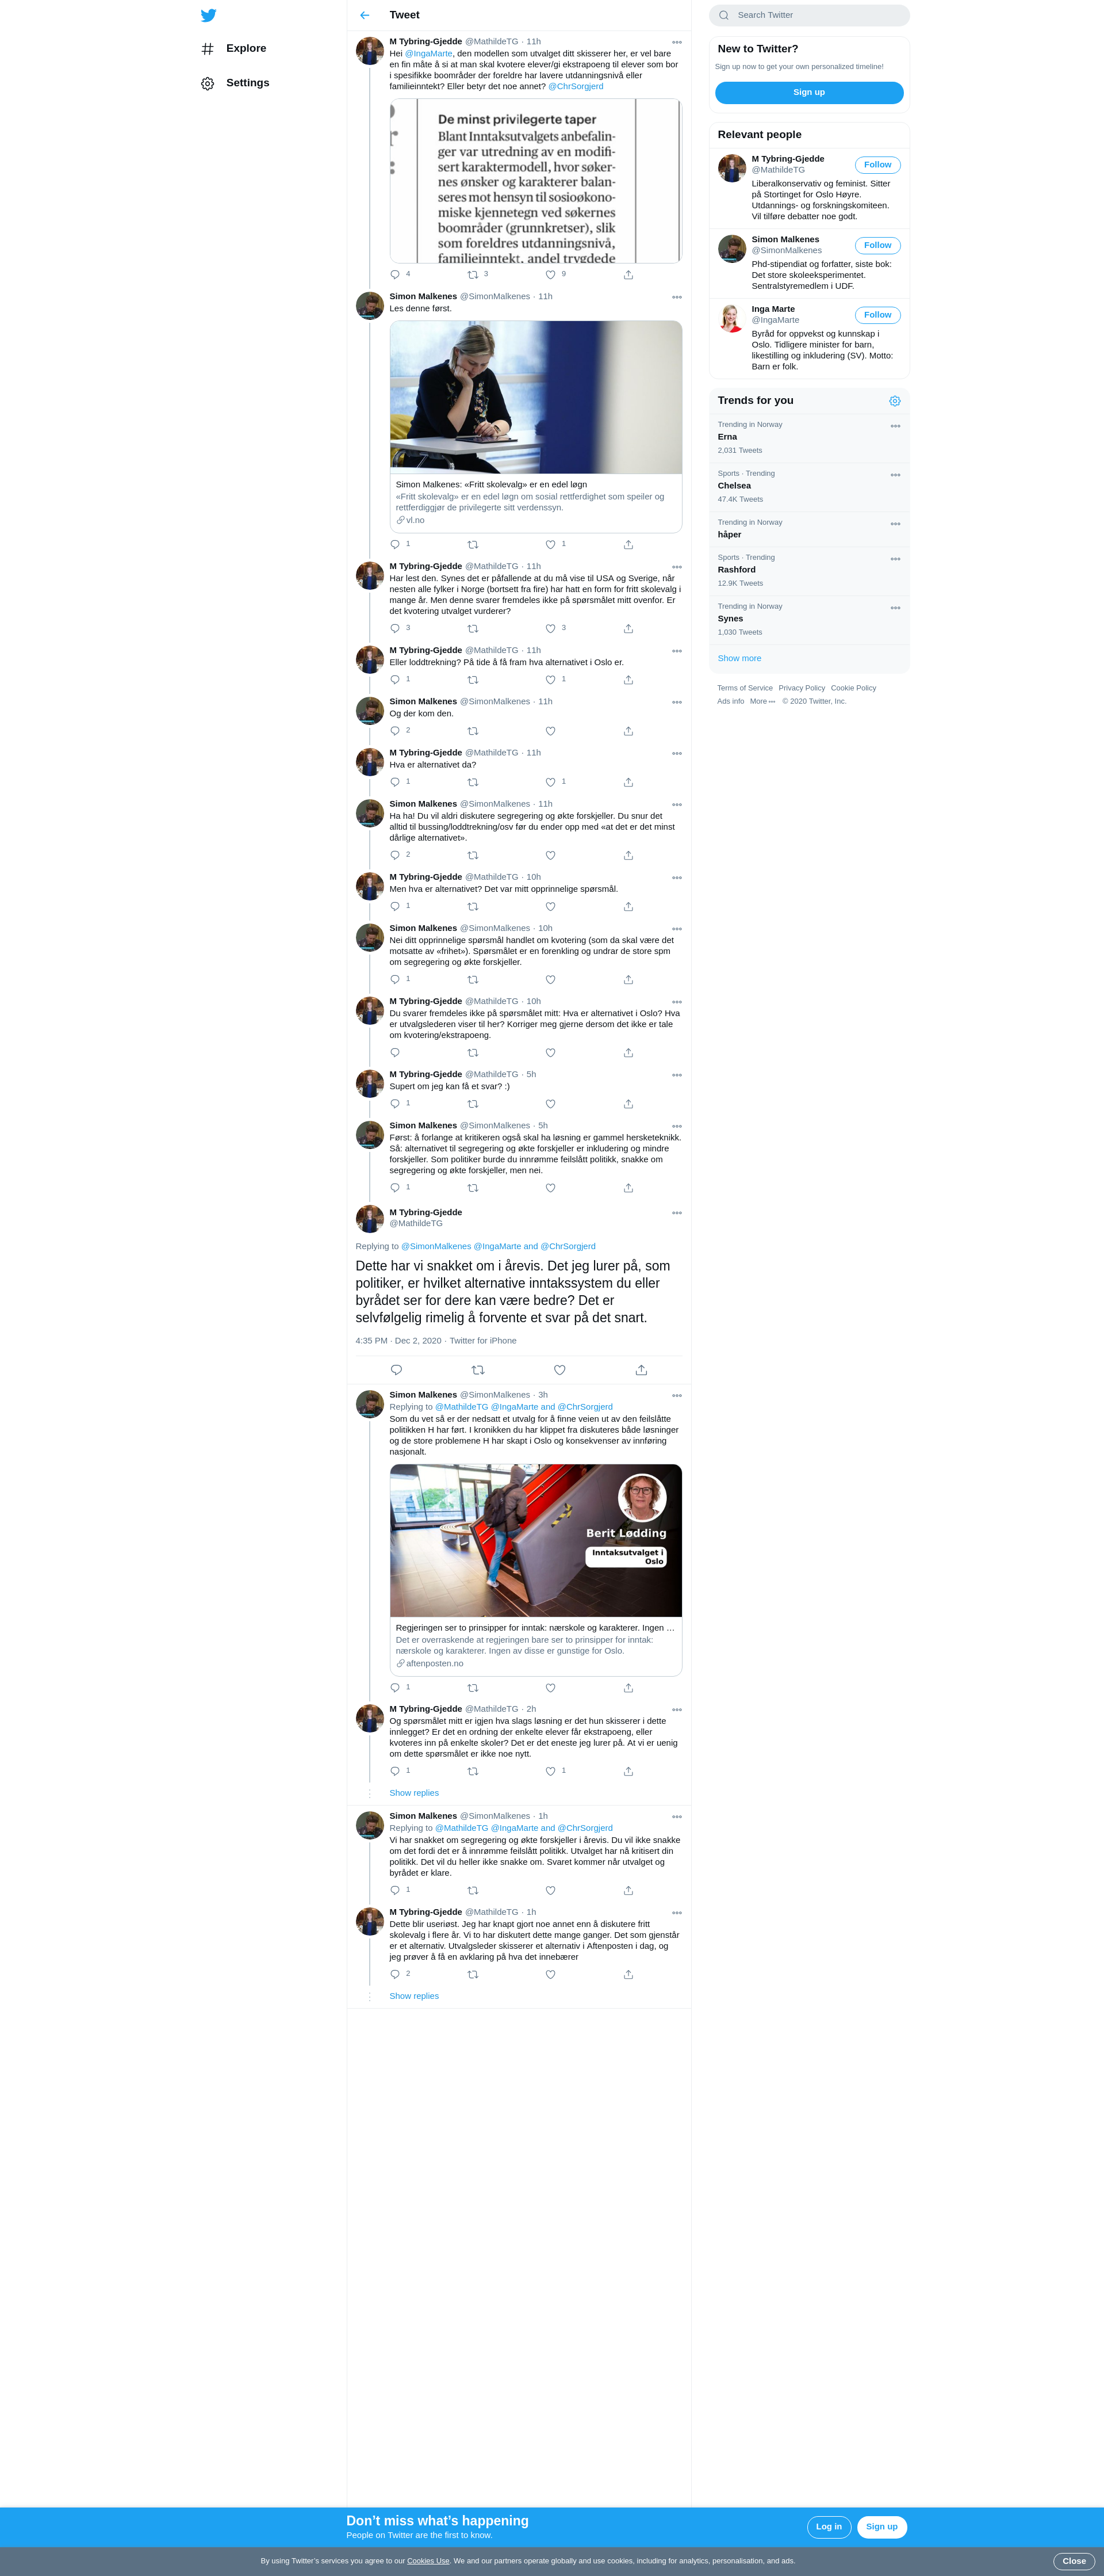Open the Trends for you settings gear
The height and width of the screenshot is (2576, 1104).
(x=895, y=401)
